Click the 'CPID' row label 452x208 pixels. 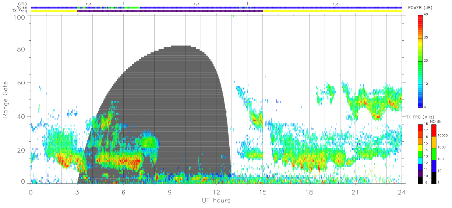coord(22,4)
